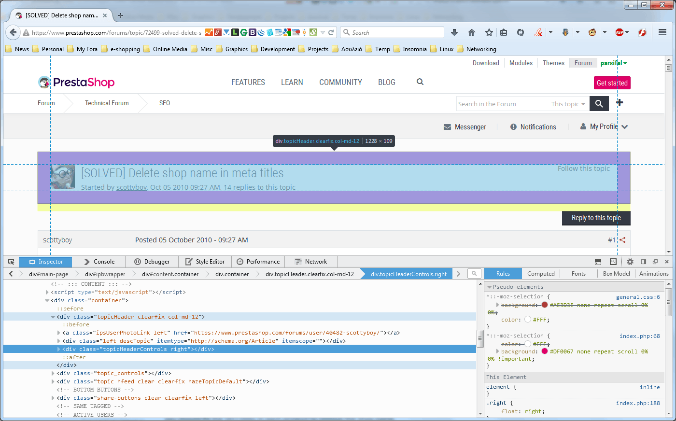This screenshot has width=676, height=421.
Task: Open the Performance tab
Action: 258,262
